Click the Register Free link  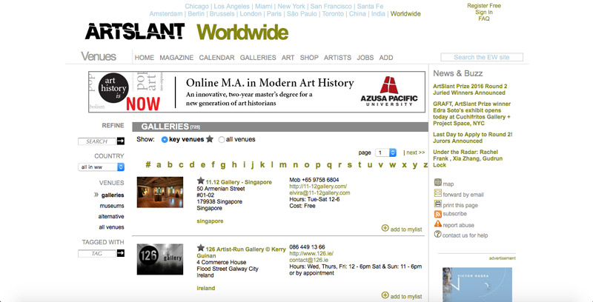click(484, 6)
